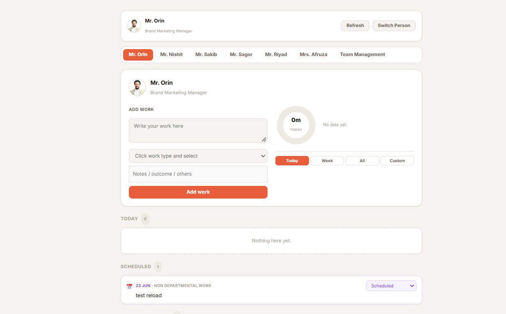
Task: Click the 'Nothing here yet.' placeholder text
Action: click(271, 241)
